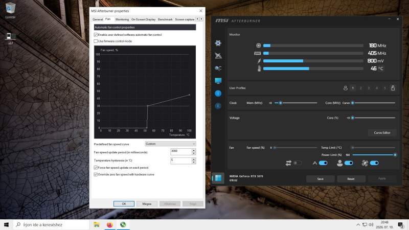Click the link sync arrows icon
Screen dimensions: 409x230
coord(288,163)
